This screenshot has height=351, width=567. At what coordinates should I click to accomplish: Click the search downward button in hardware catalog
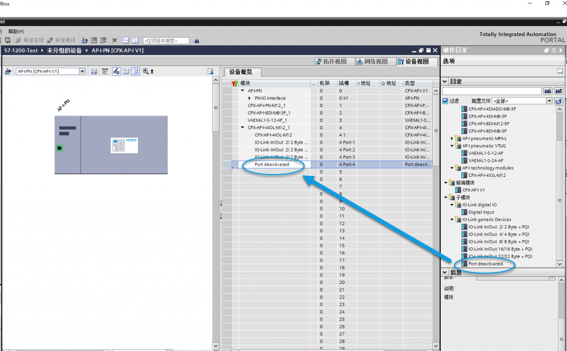coord(548,91)
